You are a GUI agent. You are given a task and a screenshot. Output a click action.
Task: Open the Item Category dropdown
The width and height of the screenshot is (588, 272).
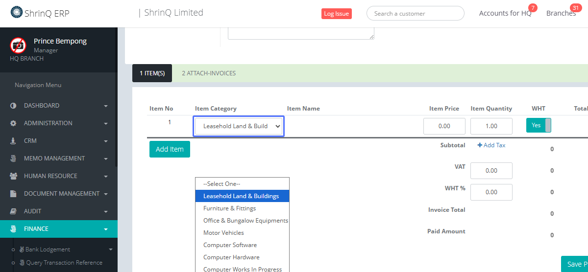tap(239, 126)
